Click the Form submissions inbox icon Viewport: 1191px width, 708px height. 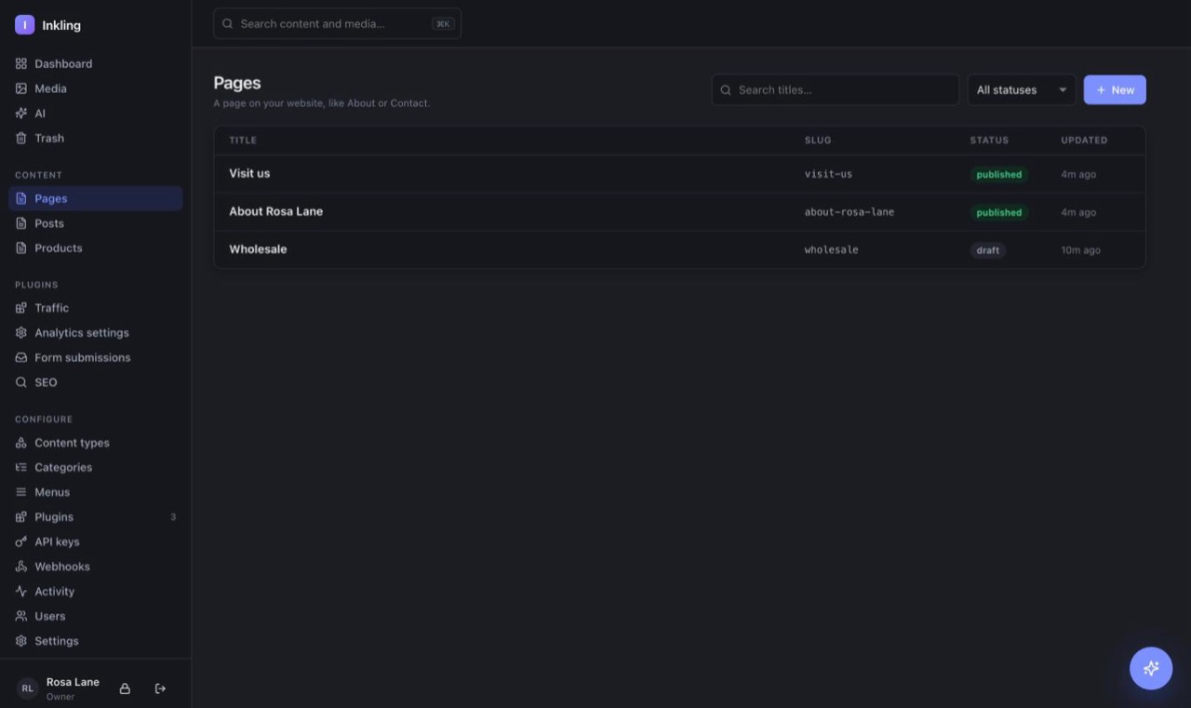pos(21,357)
